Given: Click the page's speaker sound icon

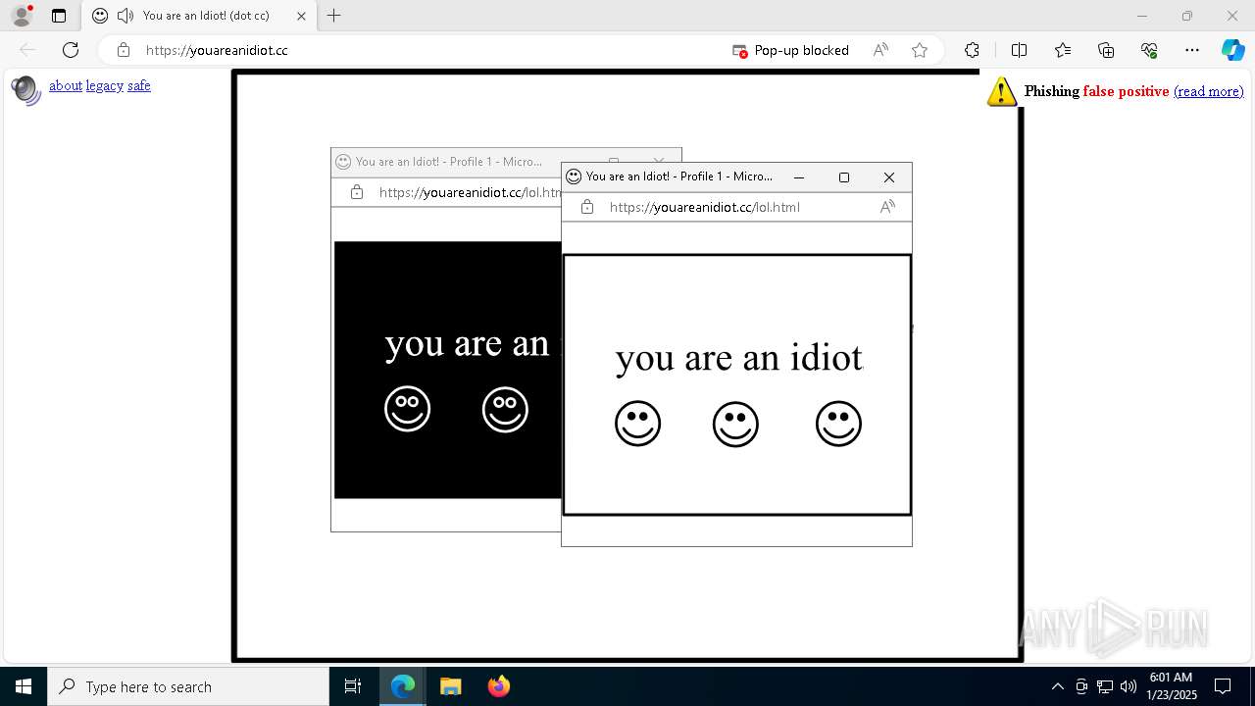Looking at the screenshot, I should (25, 90).
